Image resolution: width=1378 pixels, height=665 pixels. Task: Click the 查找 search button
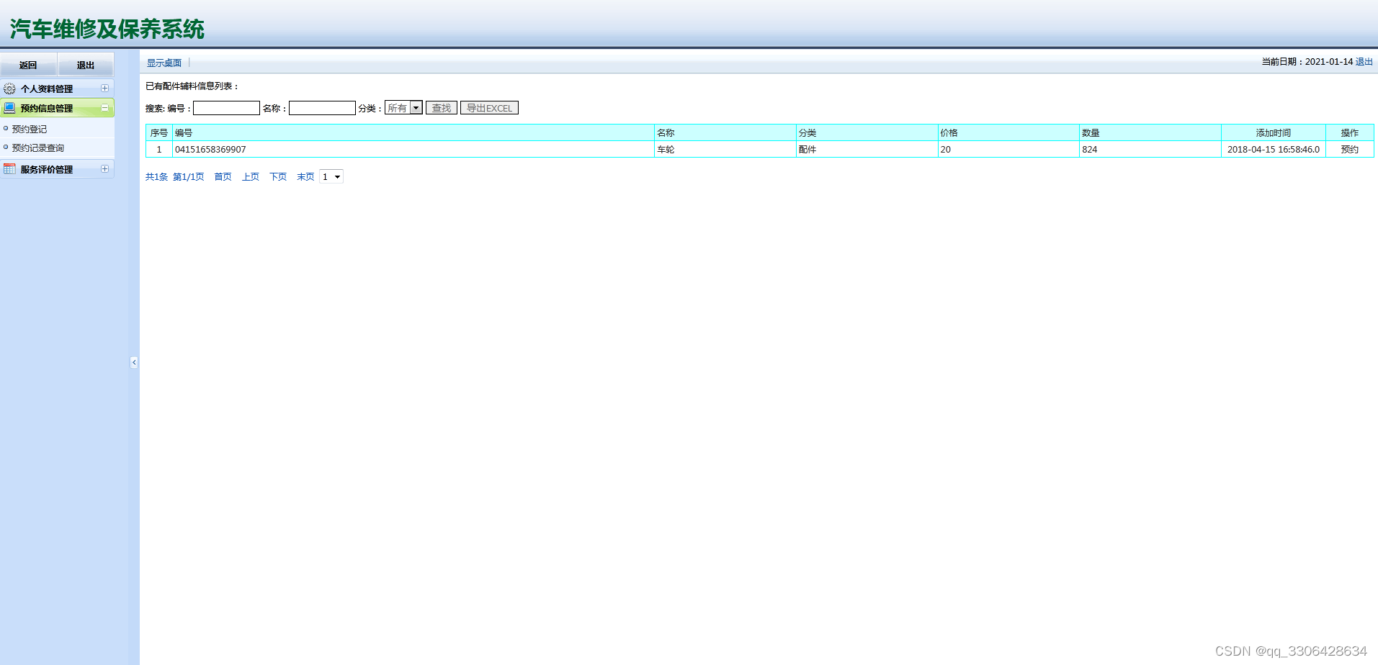442,108
